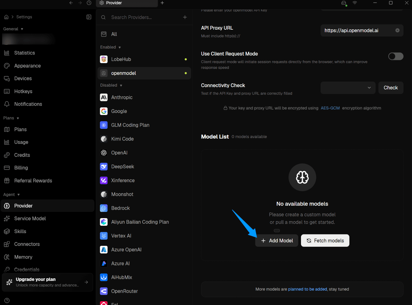
Task: Open Connectivity Check model dropdown
Action: click(x=348, y=88)
